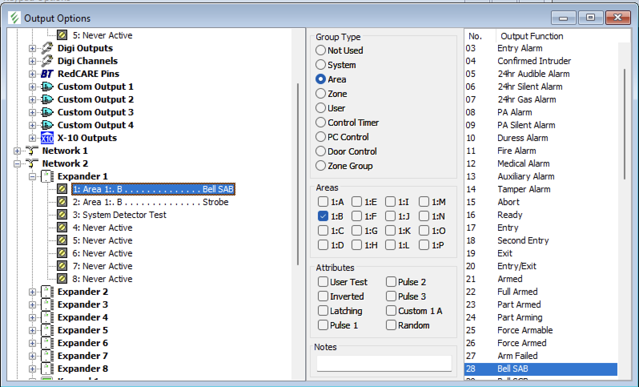Click the Output Function column header
This screenshot has height=387, width=639.
tap(532, 36)
